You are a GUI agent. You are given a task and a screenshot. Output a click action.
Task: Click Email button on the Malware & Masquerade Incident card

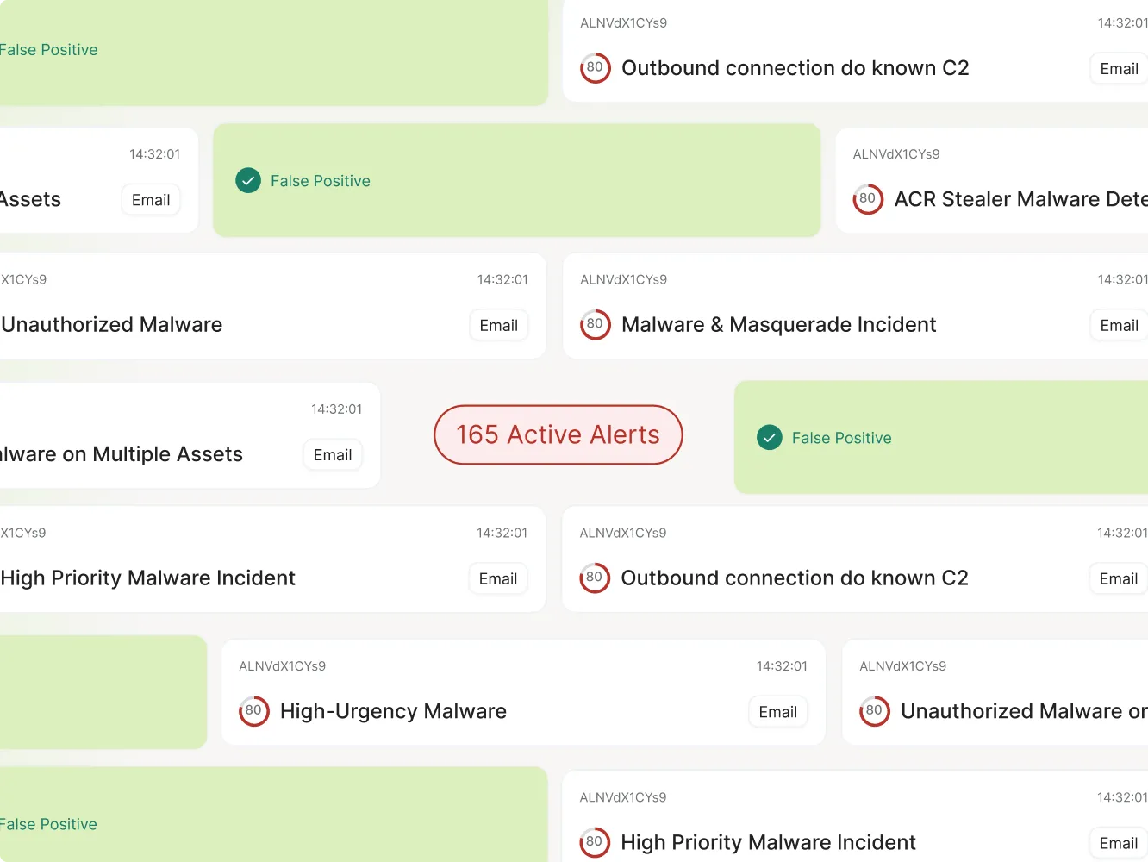(1119, 325)
